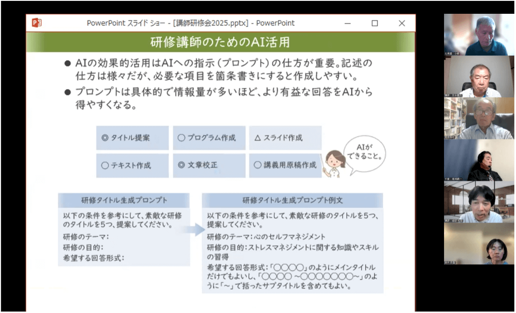Click the slide title 研修講師のためのAI活用

point(220,42)
